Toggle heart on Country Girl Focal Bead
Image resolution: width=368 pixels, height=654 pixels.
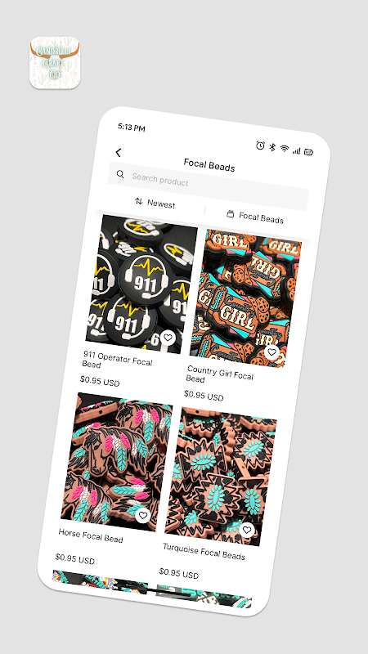[x=272, y=352]
